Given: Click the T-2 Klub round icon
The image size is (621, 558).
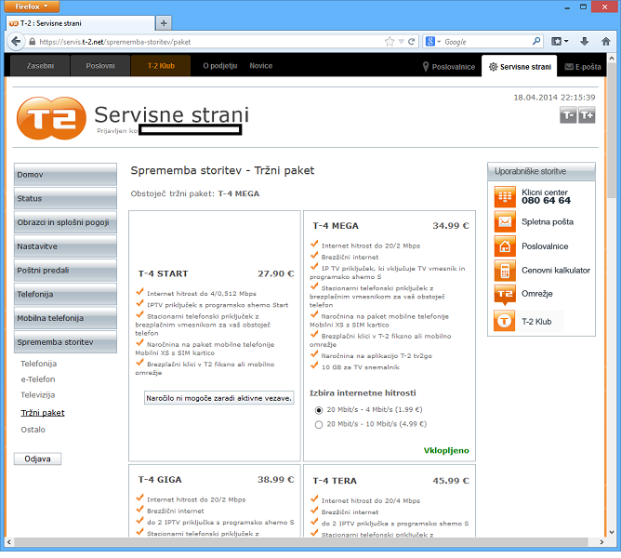Looking at the screenshot, I should tap(504, 321).
